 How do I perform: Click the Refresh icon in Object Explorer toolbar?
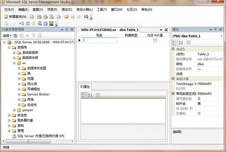point(40,35)
